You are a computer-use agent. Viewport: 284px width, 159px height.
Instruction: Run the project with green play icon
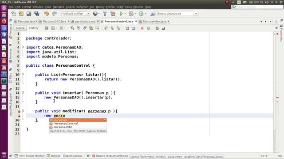click(x=121, y=14)
